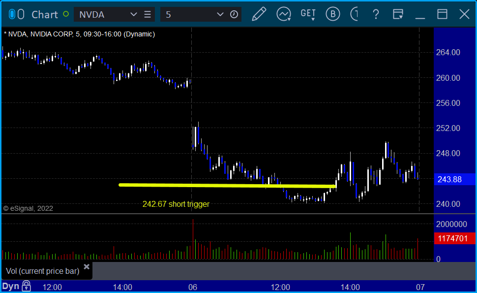The image size is (477, 293).
Task: Open the studies wave-circle icon menu
Action: point(284,14)
